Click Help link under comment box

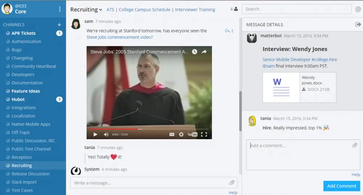356,175
